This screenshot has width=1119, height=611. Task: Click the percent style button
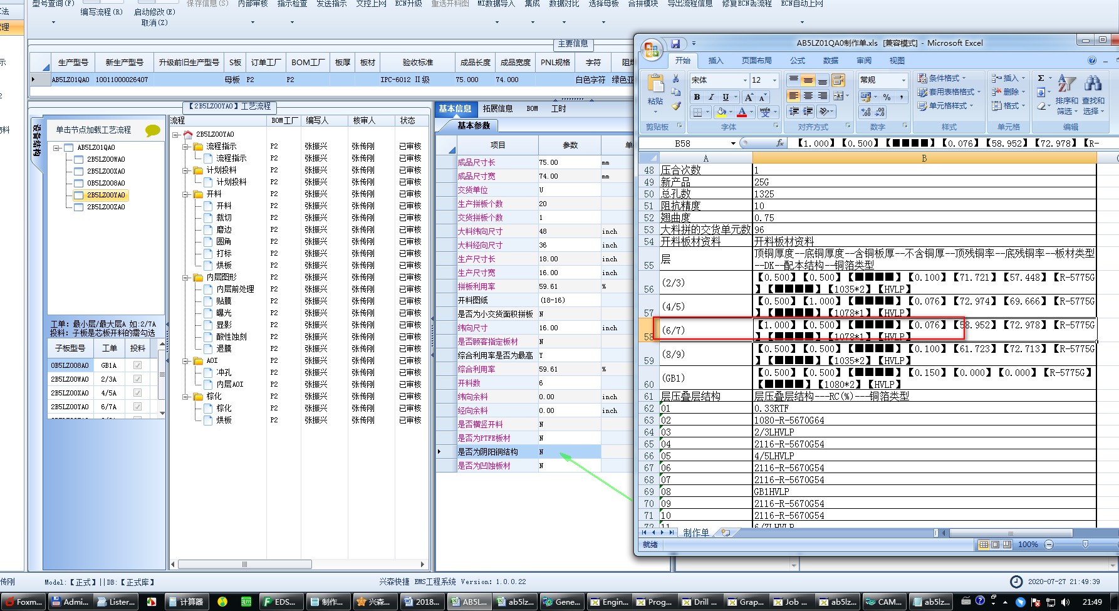point(887,97)
